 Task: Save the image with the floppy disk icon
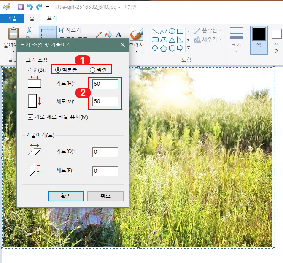pyautogui.click(x=20, y=7)
